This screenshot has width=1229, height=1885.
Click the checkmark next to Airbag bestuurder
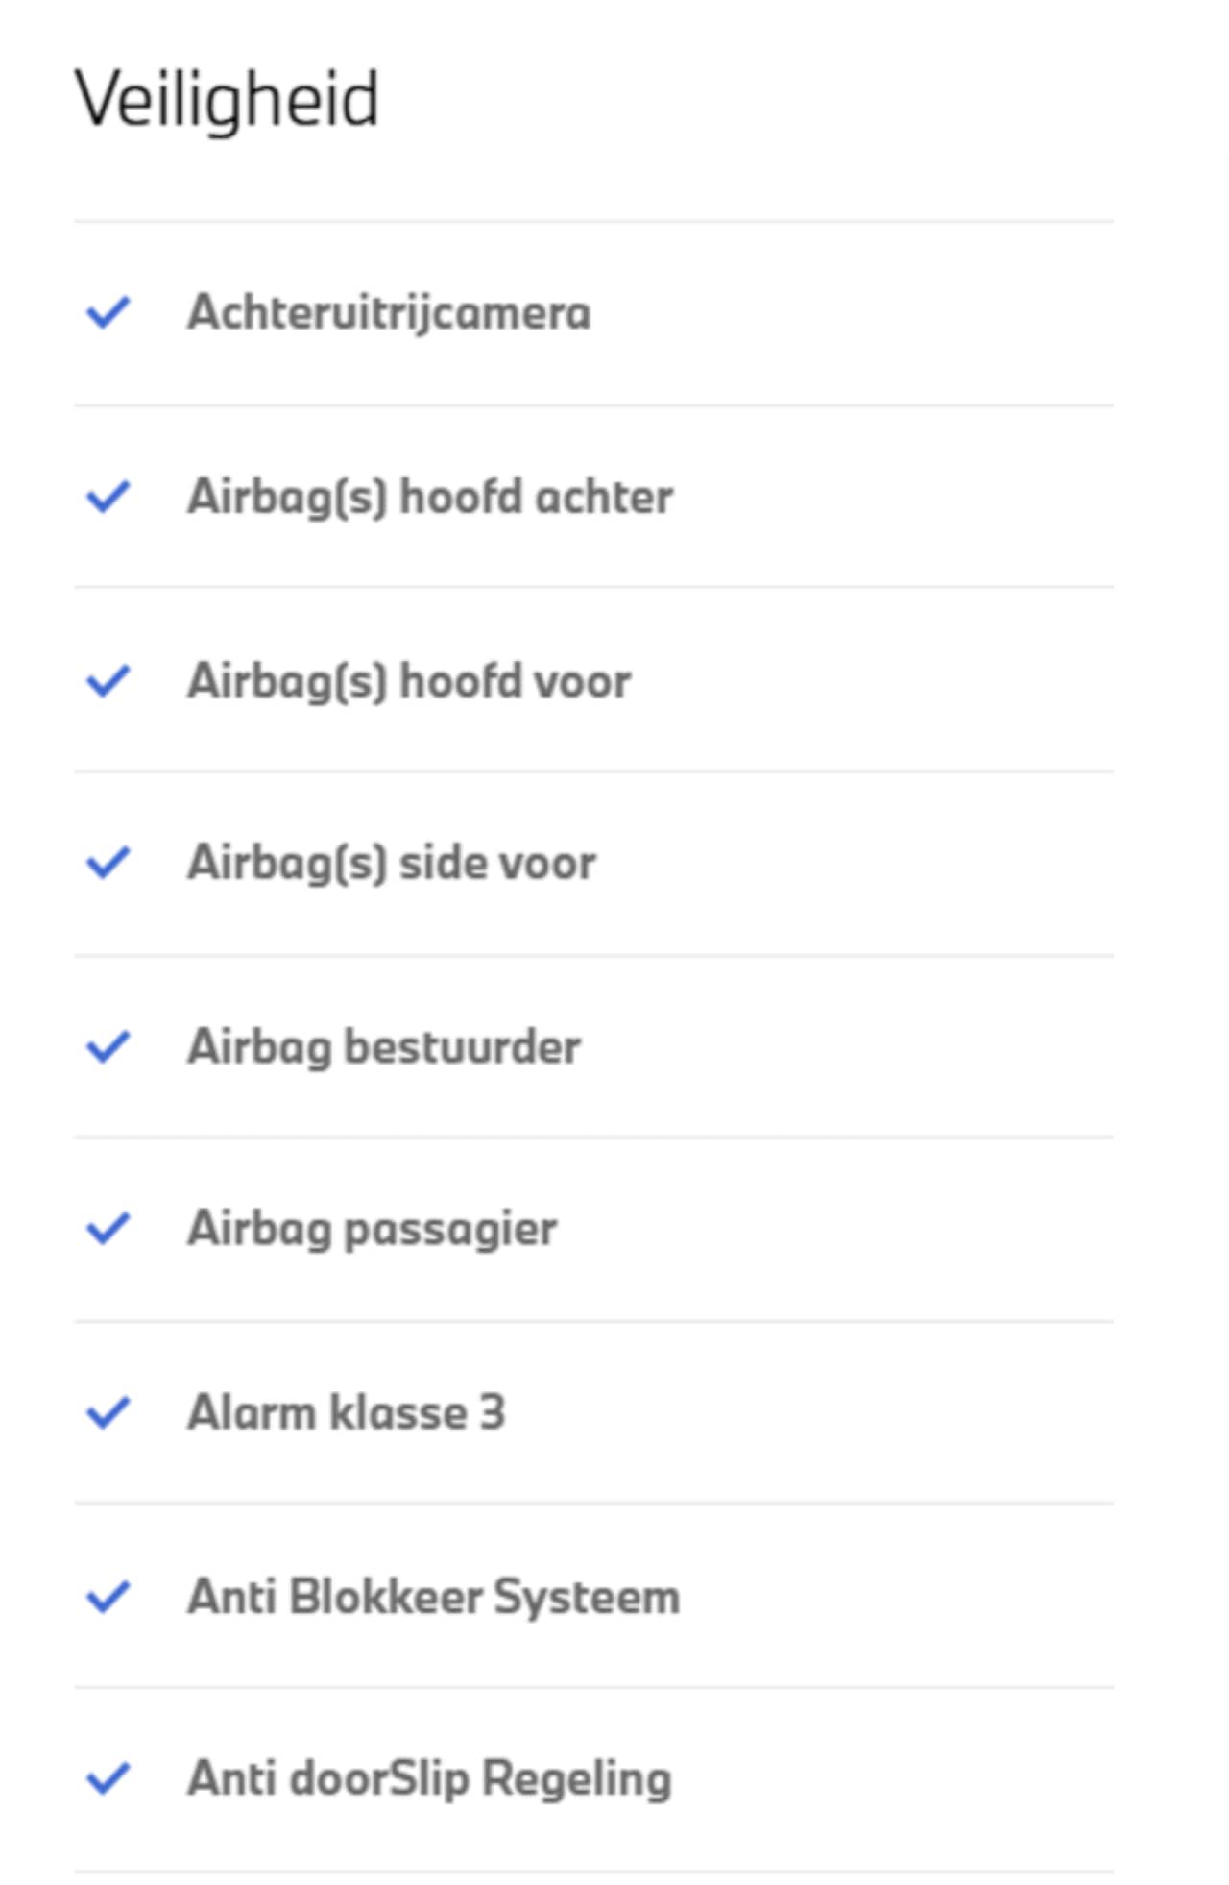tap(108, 1046)
